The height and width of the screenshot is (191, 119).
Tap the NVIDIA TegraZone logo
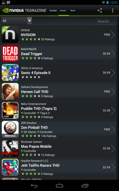[24, 10]
